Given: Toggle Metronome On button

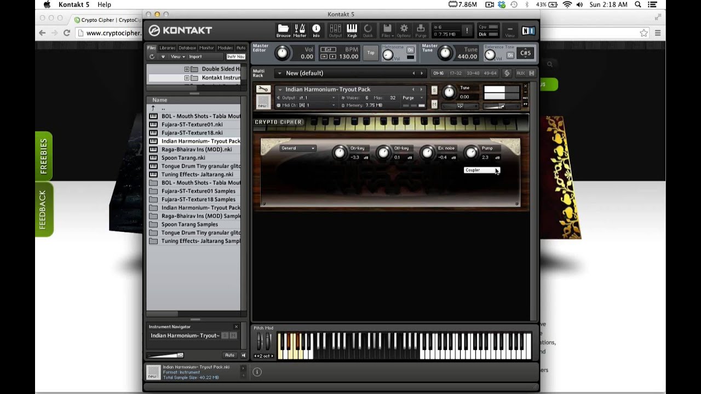Looking at the screenshot, I should tap(410, 50).
